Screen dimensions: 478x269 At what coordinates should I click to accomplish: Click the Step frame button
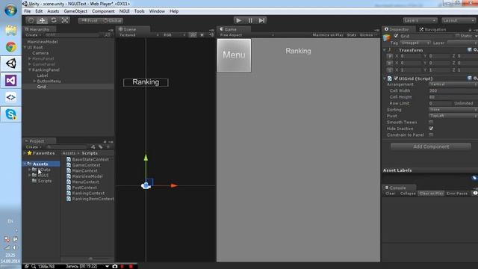tap(261, 20)
